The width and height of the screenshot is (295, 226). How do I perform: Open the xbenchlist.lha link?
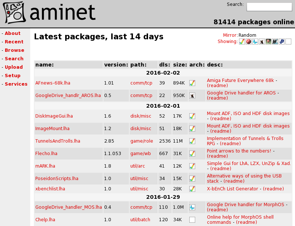50,189
